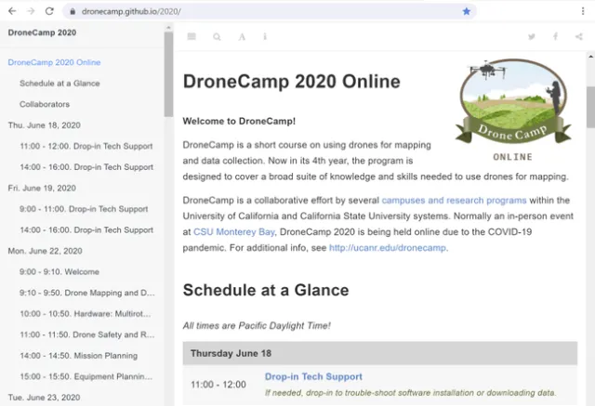Select 'Fri. June 19, 2020' sidebar chapter
Image resolution: width=595 pixels, height=406 pixels.
click(x=42, y=189)
